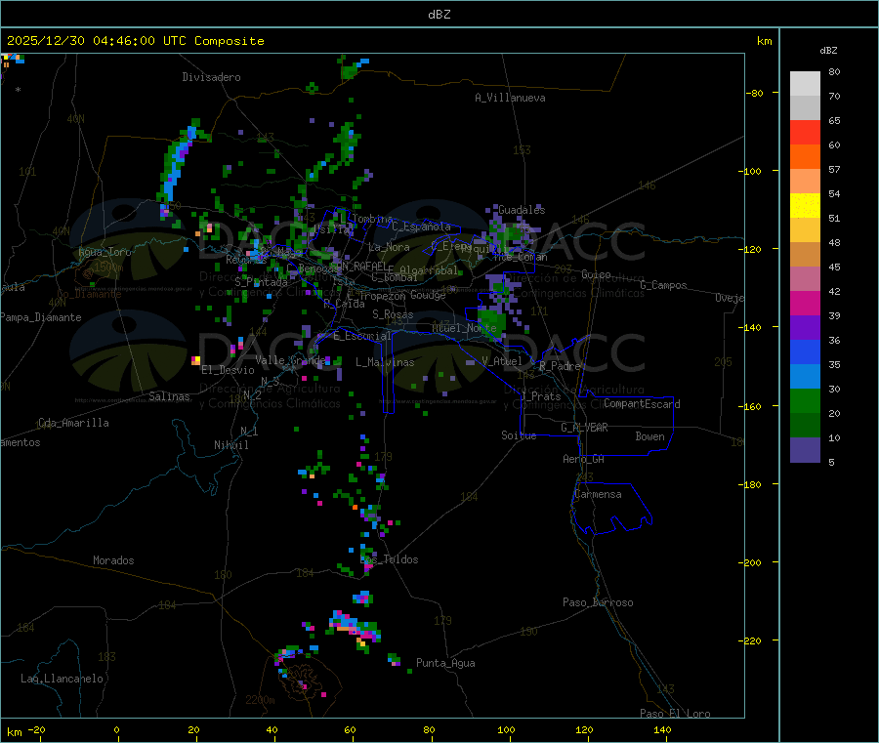879x743 pixels.
Task: Select the dark orange 57-60 dBZ band
Action: pyautogui.click(x=805, y=157)
